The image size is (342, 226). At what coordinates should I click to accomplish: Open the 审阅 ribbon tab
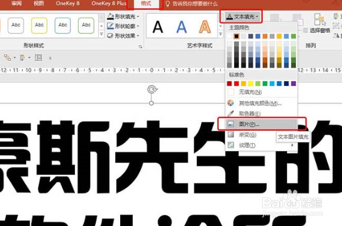click(16, 3)
